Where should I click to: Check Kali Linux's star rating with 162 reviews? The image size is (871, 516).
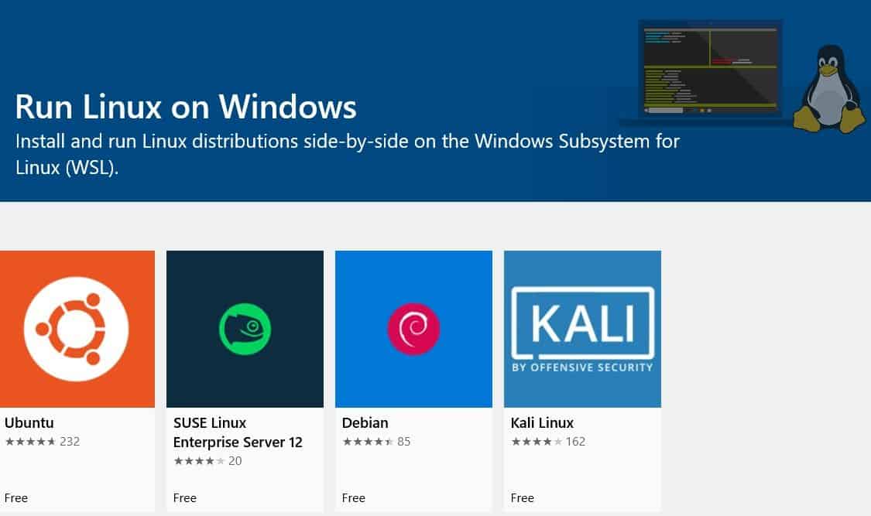tap(548, 442)
